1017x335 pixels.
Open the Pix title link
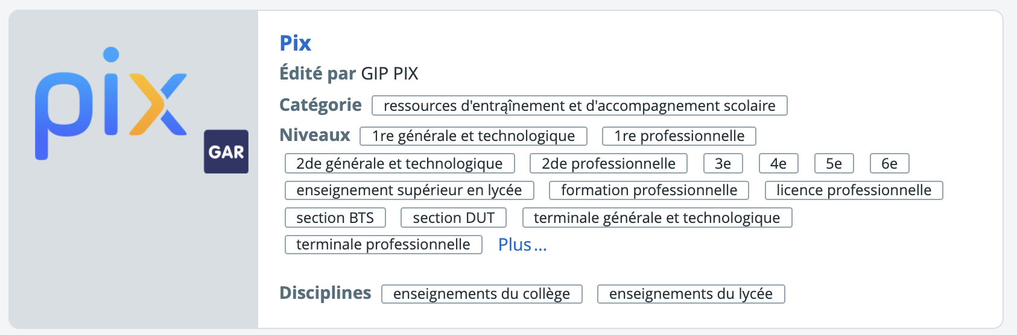(x=295, y=43)
